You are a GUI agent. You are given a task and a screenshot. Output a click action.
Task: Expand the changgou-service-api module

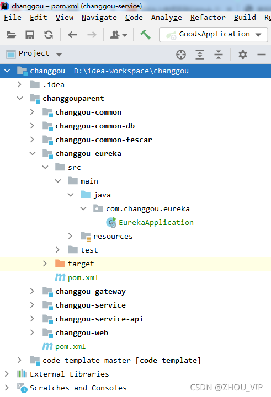click(x=32, y=319)
